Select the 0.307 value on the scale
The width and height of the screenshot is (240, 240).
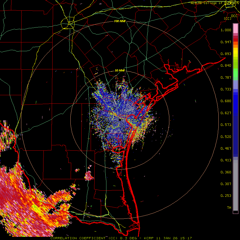(226, 184)
